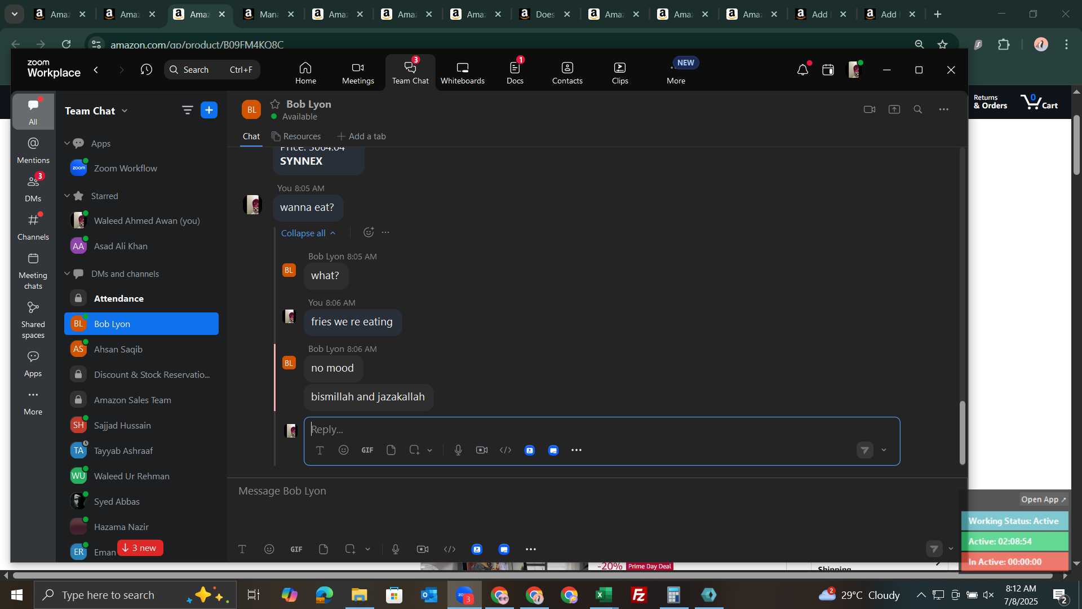Record video message in reply box
Viewport: 1082px width, 609px height.
pyautogui.click(x=482, y=450)
